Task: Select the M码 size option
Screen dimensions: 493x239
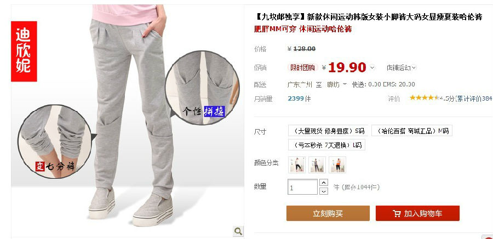Action: click(412, 131)
